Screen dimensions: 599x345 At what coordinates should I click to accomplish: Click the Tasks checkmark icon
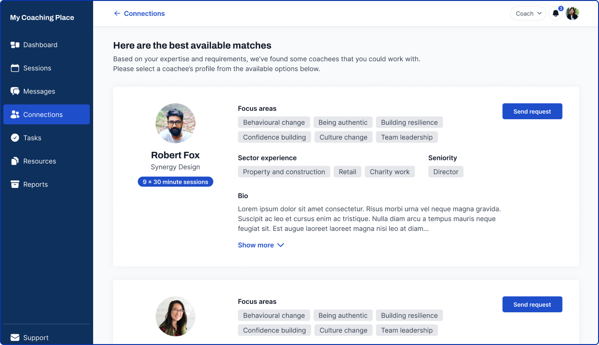pyautogui.click(x=15, y=138)
